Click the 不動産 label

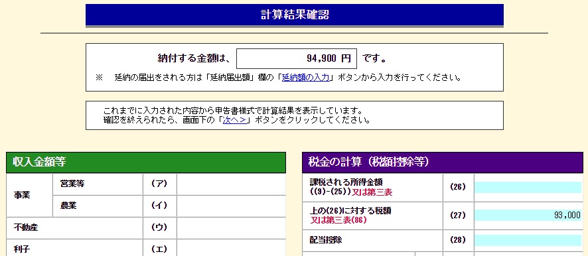tap(26, 227)
